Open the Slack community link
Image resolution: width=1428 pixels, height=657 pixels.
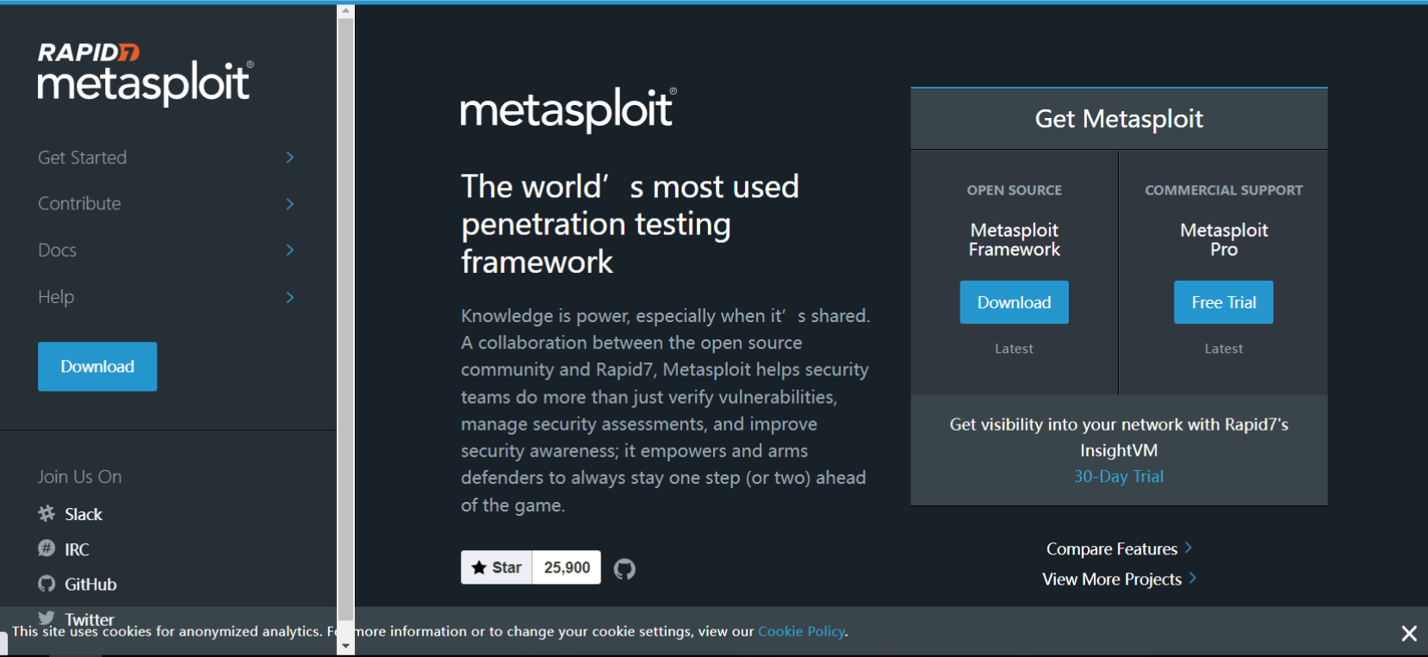click(x=84, y=514)
